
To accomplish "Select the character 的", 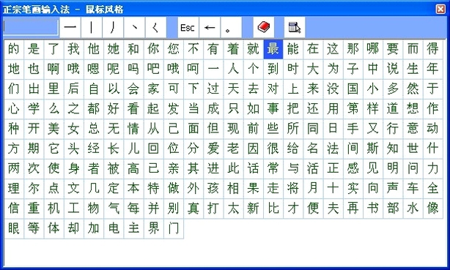I will 14,49.
